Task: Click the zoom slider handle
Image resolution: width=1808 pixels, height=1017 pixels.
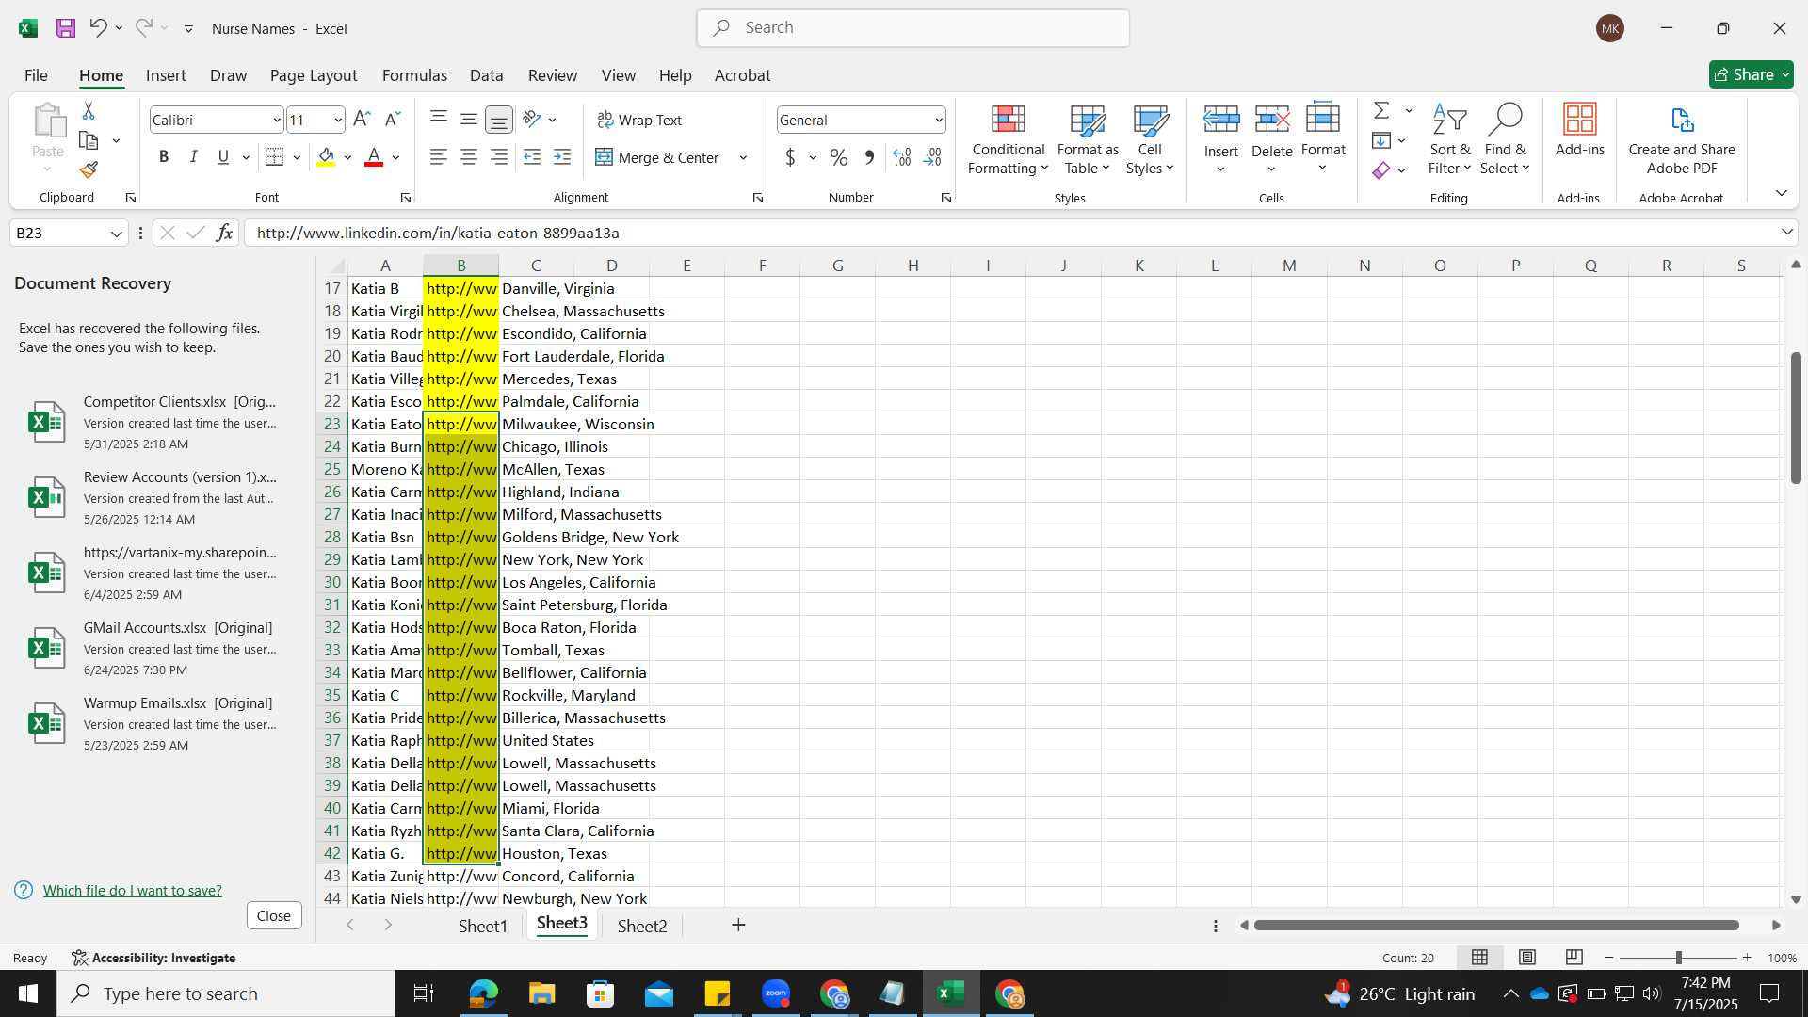Action: pos(1678,958)
